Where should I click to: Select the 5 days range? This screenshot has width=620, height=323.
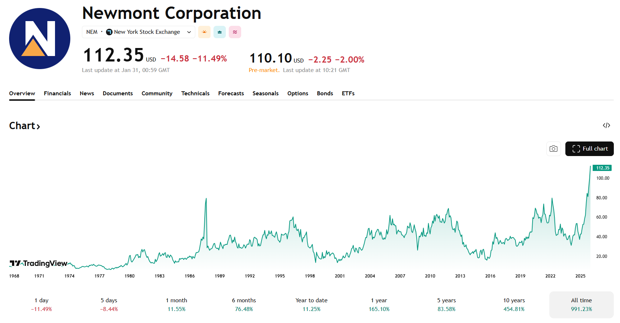(109, 305)
